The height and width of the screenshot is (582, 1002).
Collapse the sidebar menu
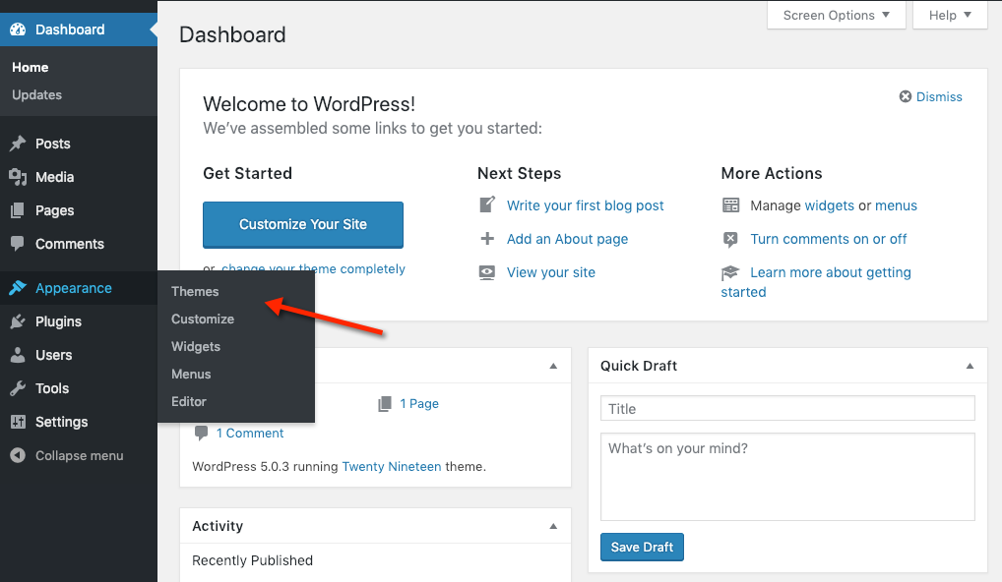pos(67,456)
